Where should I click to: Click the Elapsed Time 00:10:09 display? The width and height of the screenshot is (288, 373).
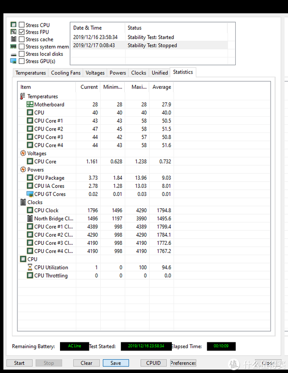point(221,346)
